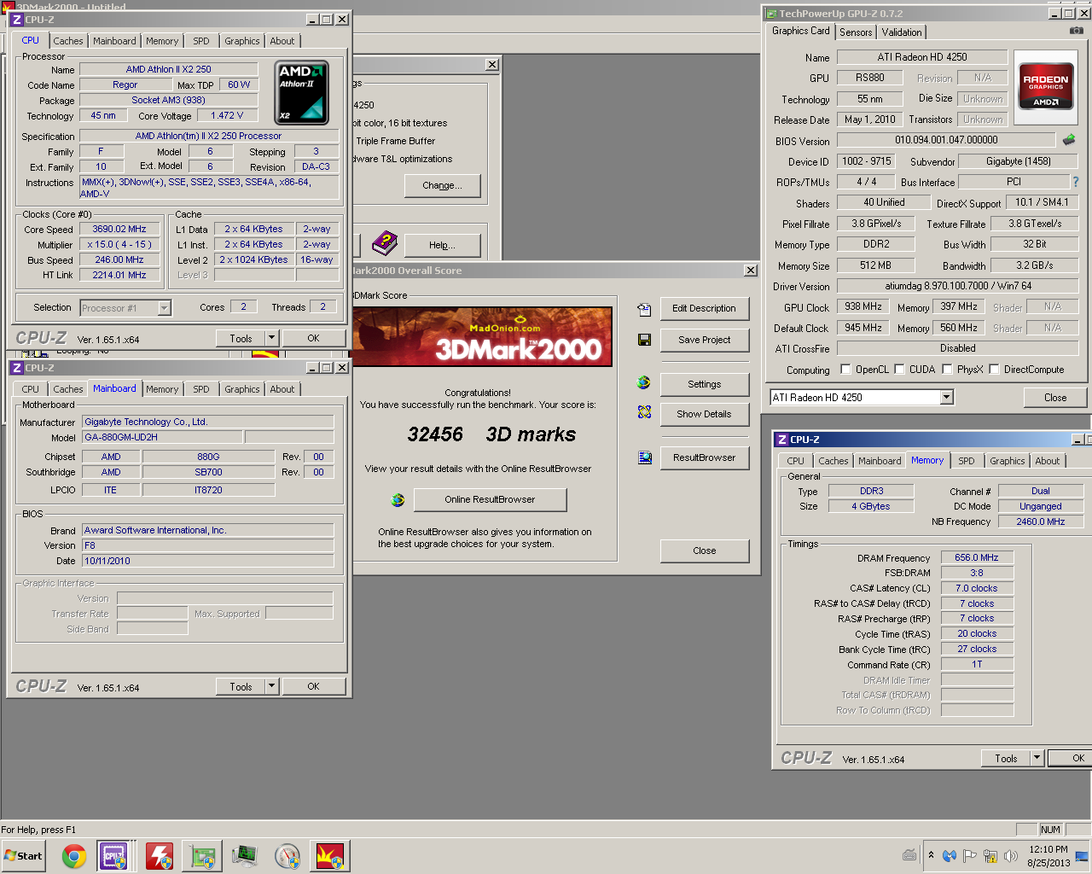1092x874 pixels.
Task: Click the Show Details button
Action: 704,414
